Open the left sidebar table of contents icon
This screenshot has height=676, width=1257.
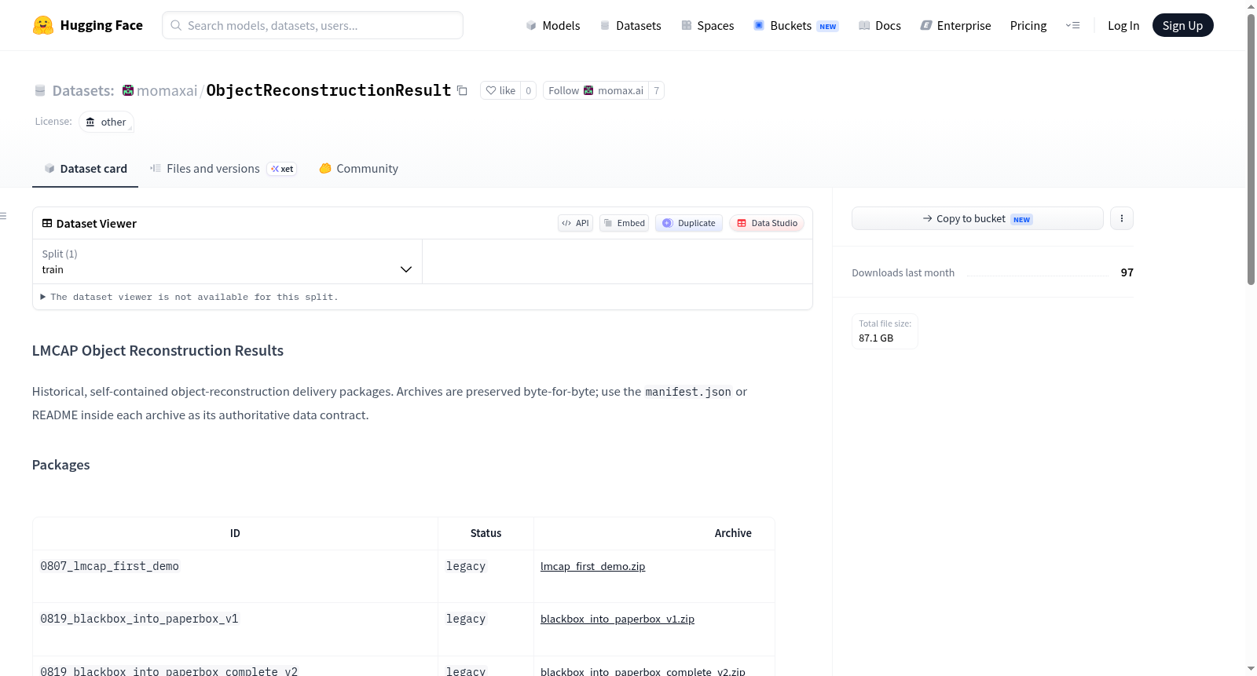pyautogui.click(x=3, y=216)
